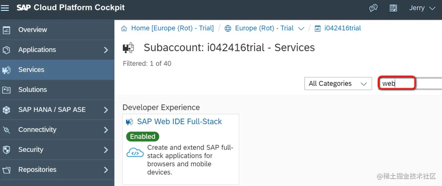Click the Overview sidebar icon

coord(6,30)
